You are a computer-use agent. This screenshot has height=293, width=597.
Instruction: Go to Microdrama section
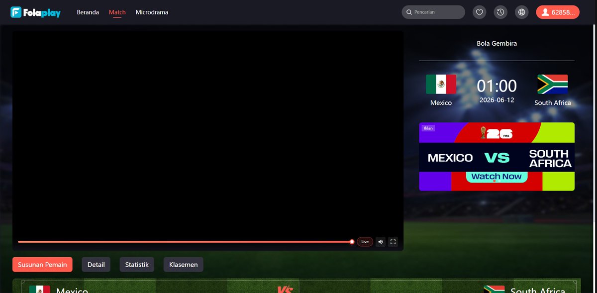[152, 12]
